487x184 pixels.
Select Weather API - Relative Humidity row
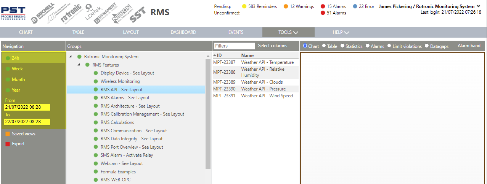click(x=256, y=72)
